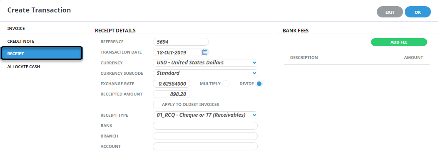This screenshot has width=438, height=157.
Task: Click the green Add Fee button
Action: (399, 42)
